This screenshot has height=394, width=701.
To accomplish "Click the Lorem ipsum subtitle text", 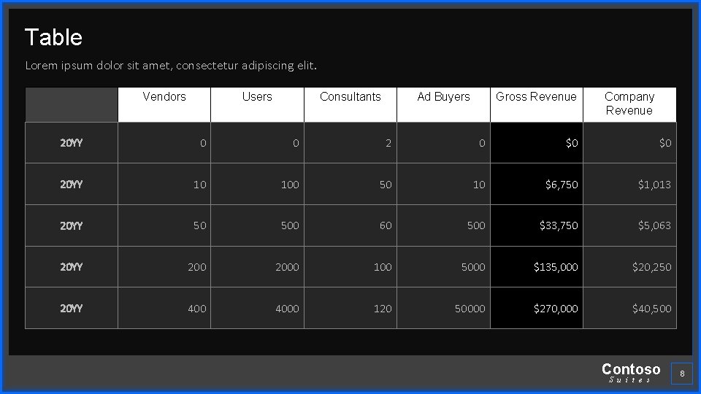I will [x=171, y=65].
